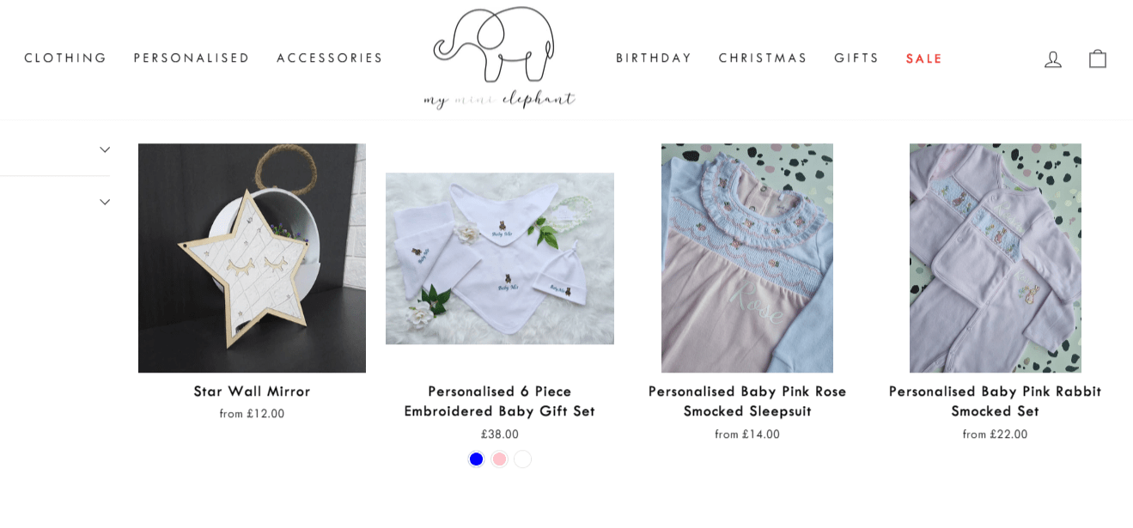
Task: Open the Pink Rose Smocked Sleepsuit image
Action: point(747,258)
